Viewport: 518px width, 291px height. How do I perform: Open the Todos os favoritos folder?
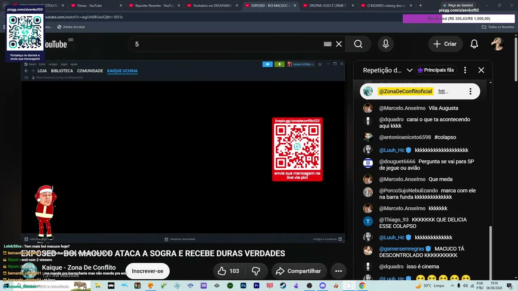coord(498,27)
